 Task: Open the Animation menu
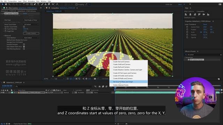point(31,1)
